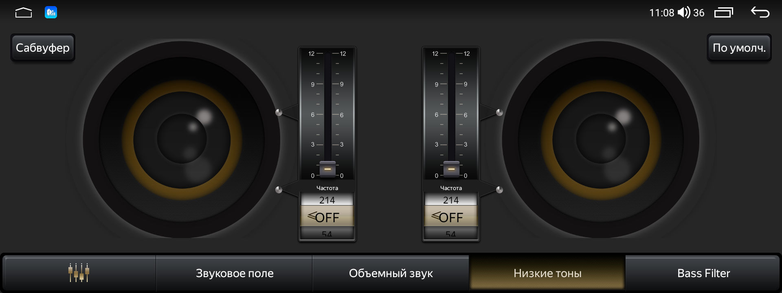Open the equalizer sliders tab icon
The height and width of the screenshot is (293, 782).
click(79, 273)
